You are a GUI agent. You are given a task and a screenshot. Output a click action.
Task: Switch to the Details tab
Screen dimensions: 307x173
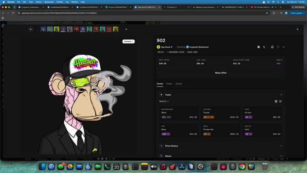[x=160, y=84]
